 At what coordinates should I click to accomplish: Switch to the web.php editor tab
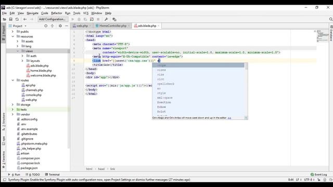pyautogui.click(x=82, y=26)
